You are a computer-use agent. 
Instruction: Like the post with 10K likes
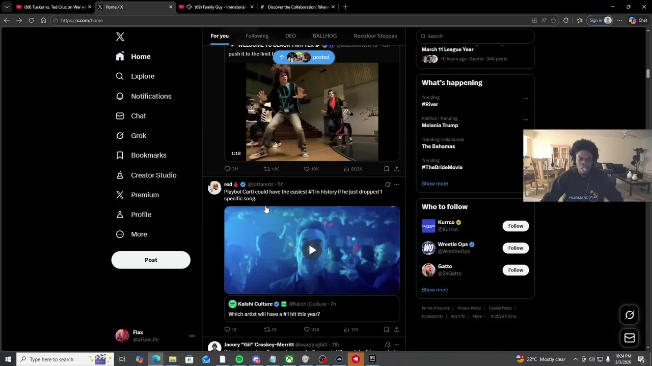point(311,169)
